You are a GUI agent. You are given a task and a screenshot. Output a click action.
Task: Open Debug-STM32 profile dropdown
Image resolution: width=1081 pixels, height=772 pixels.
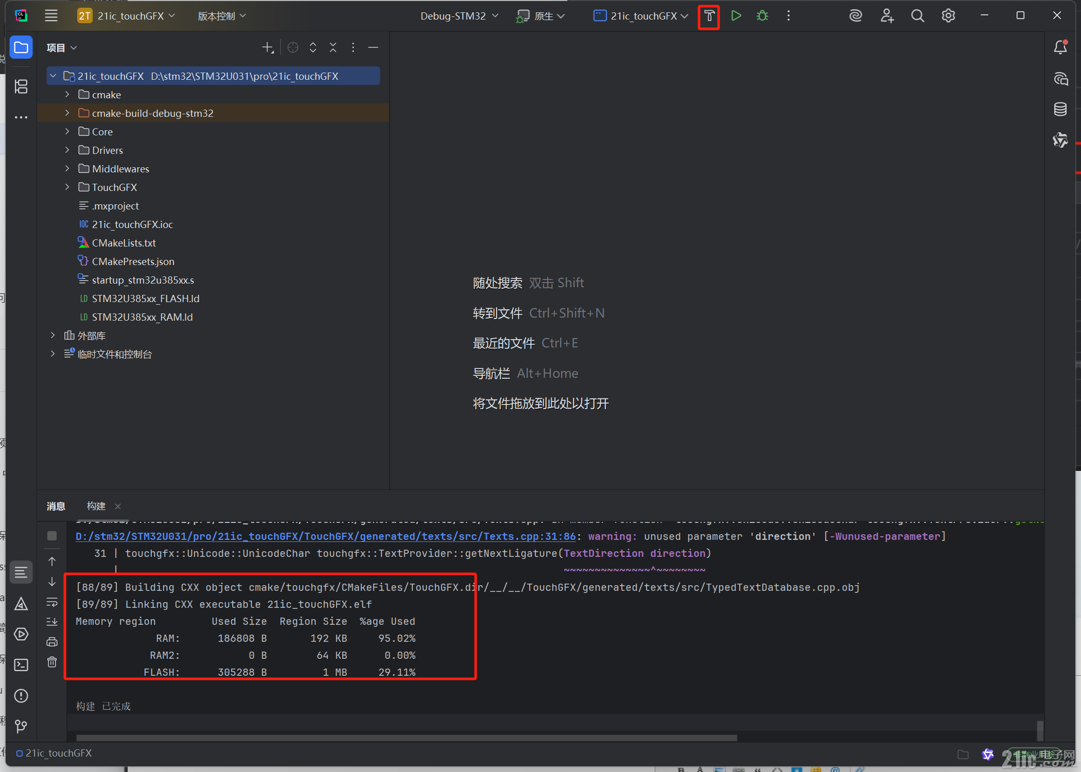point(459,16)
